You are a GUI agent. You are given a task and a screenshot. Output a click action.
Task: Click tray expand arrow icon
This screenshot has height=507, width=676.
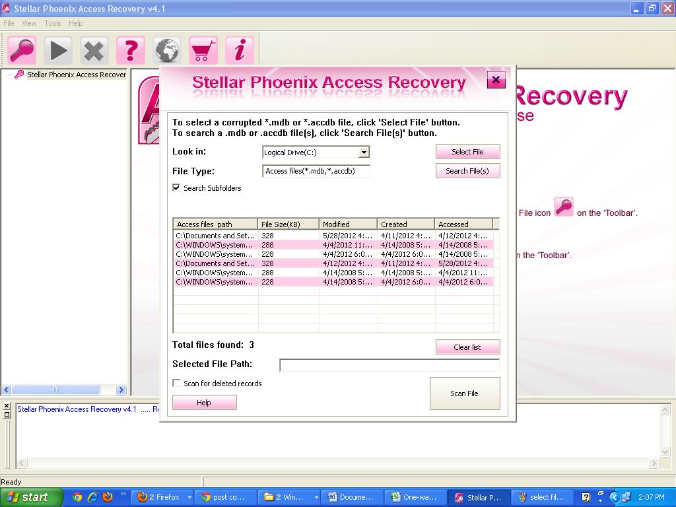tap(615, 497)
